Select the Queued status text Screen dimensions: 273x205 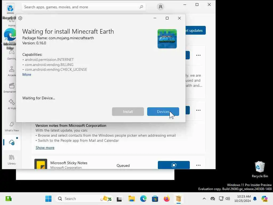click(x=123, y=165)
